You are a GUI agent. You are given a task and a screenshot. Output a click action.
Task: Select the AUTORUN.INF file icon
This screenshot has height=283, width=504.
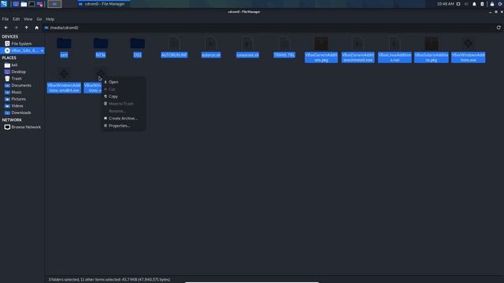(174, 43)
